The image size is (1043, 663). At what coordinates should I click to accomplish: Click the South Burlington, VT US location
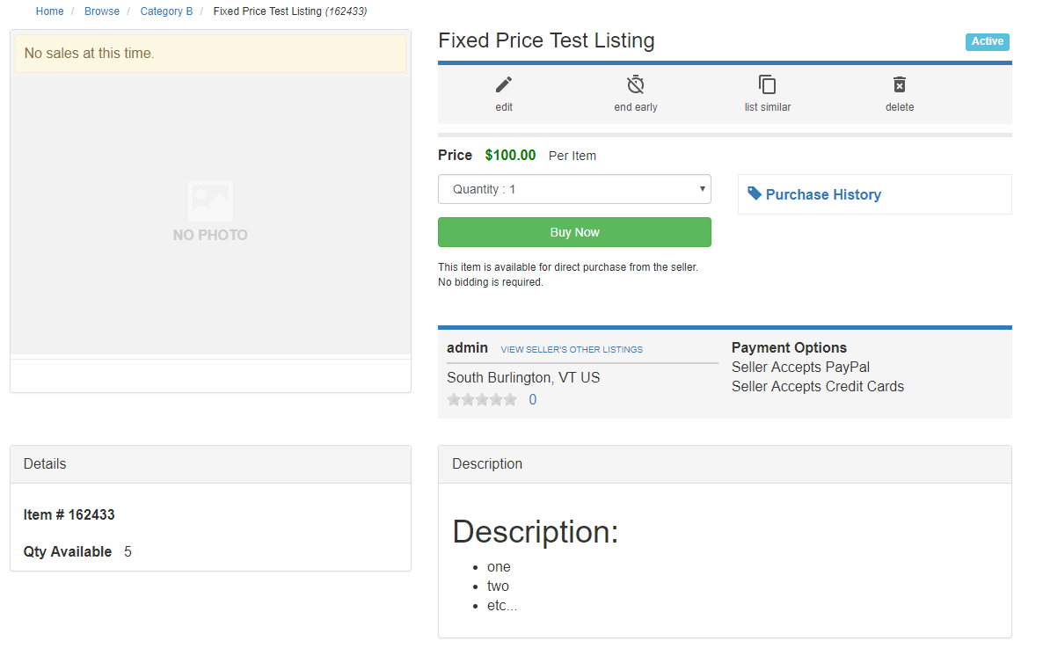[523, 378]
